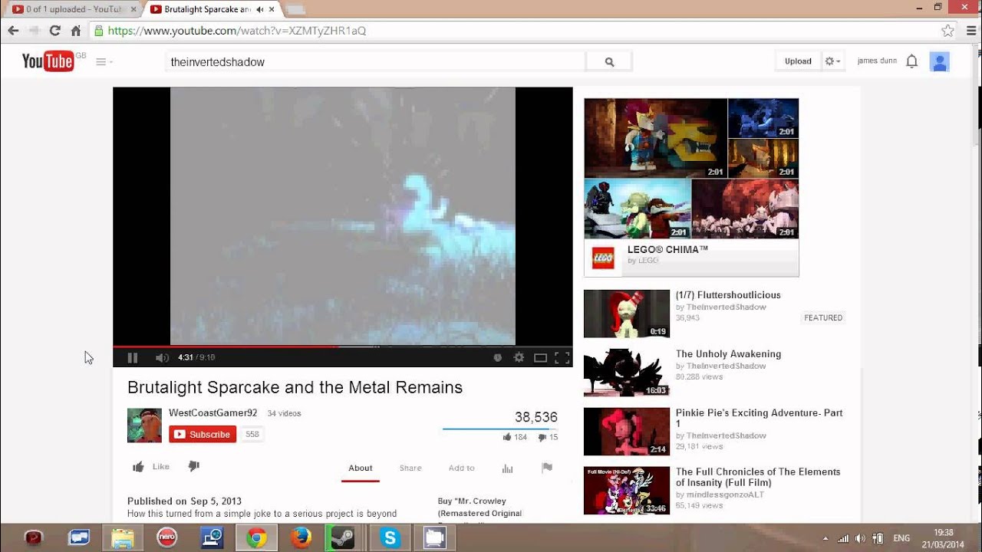Focus the YouTube search field

375,61
